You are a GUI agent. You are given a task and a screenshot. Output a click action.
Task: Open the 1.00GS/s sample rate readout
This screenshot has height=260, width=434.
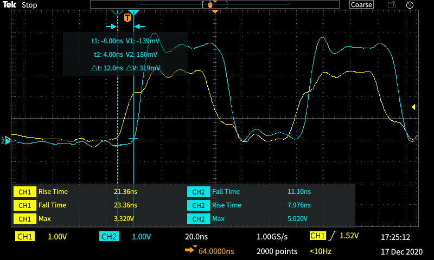click(277, 237)
